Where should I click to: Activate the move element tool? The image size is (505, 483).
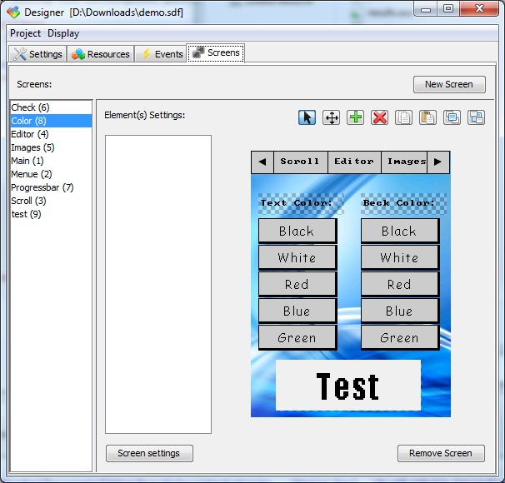point(331,117)
